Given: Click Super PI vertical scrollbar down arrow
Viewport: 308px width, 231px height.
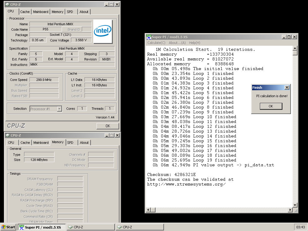Looking at the screenshot, I should (295, 205).
